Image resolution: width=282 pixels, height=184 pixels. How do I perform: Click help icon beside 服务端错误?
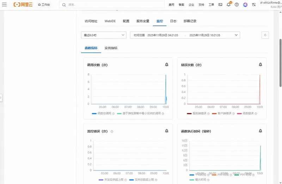[x=208, y=114]
